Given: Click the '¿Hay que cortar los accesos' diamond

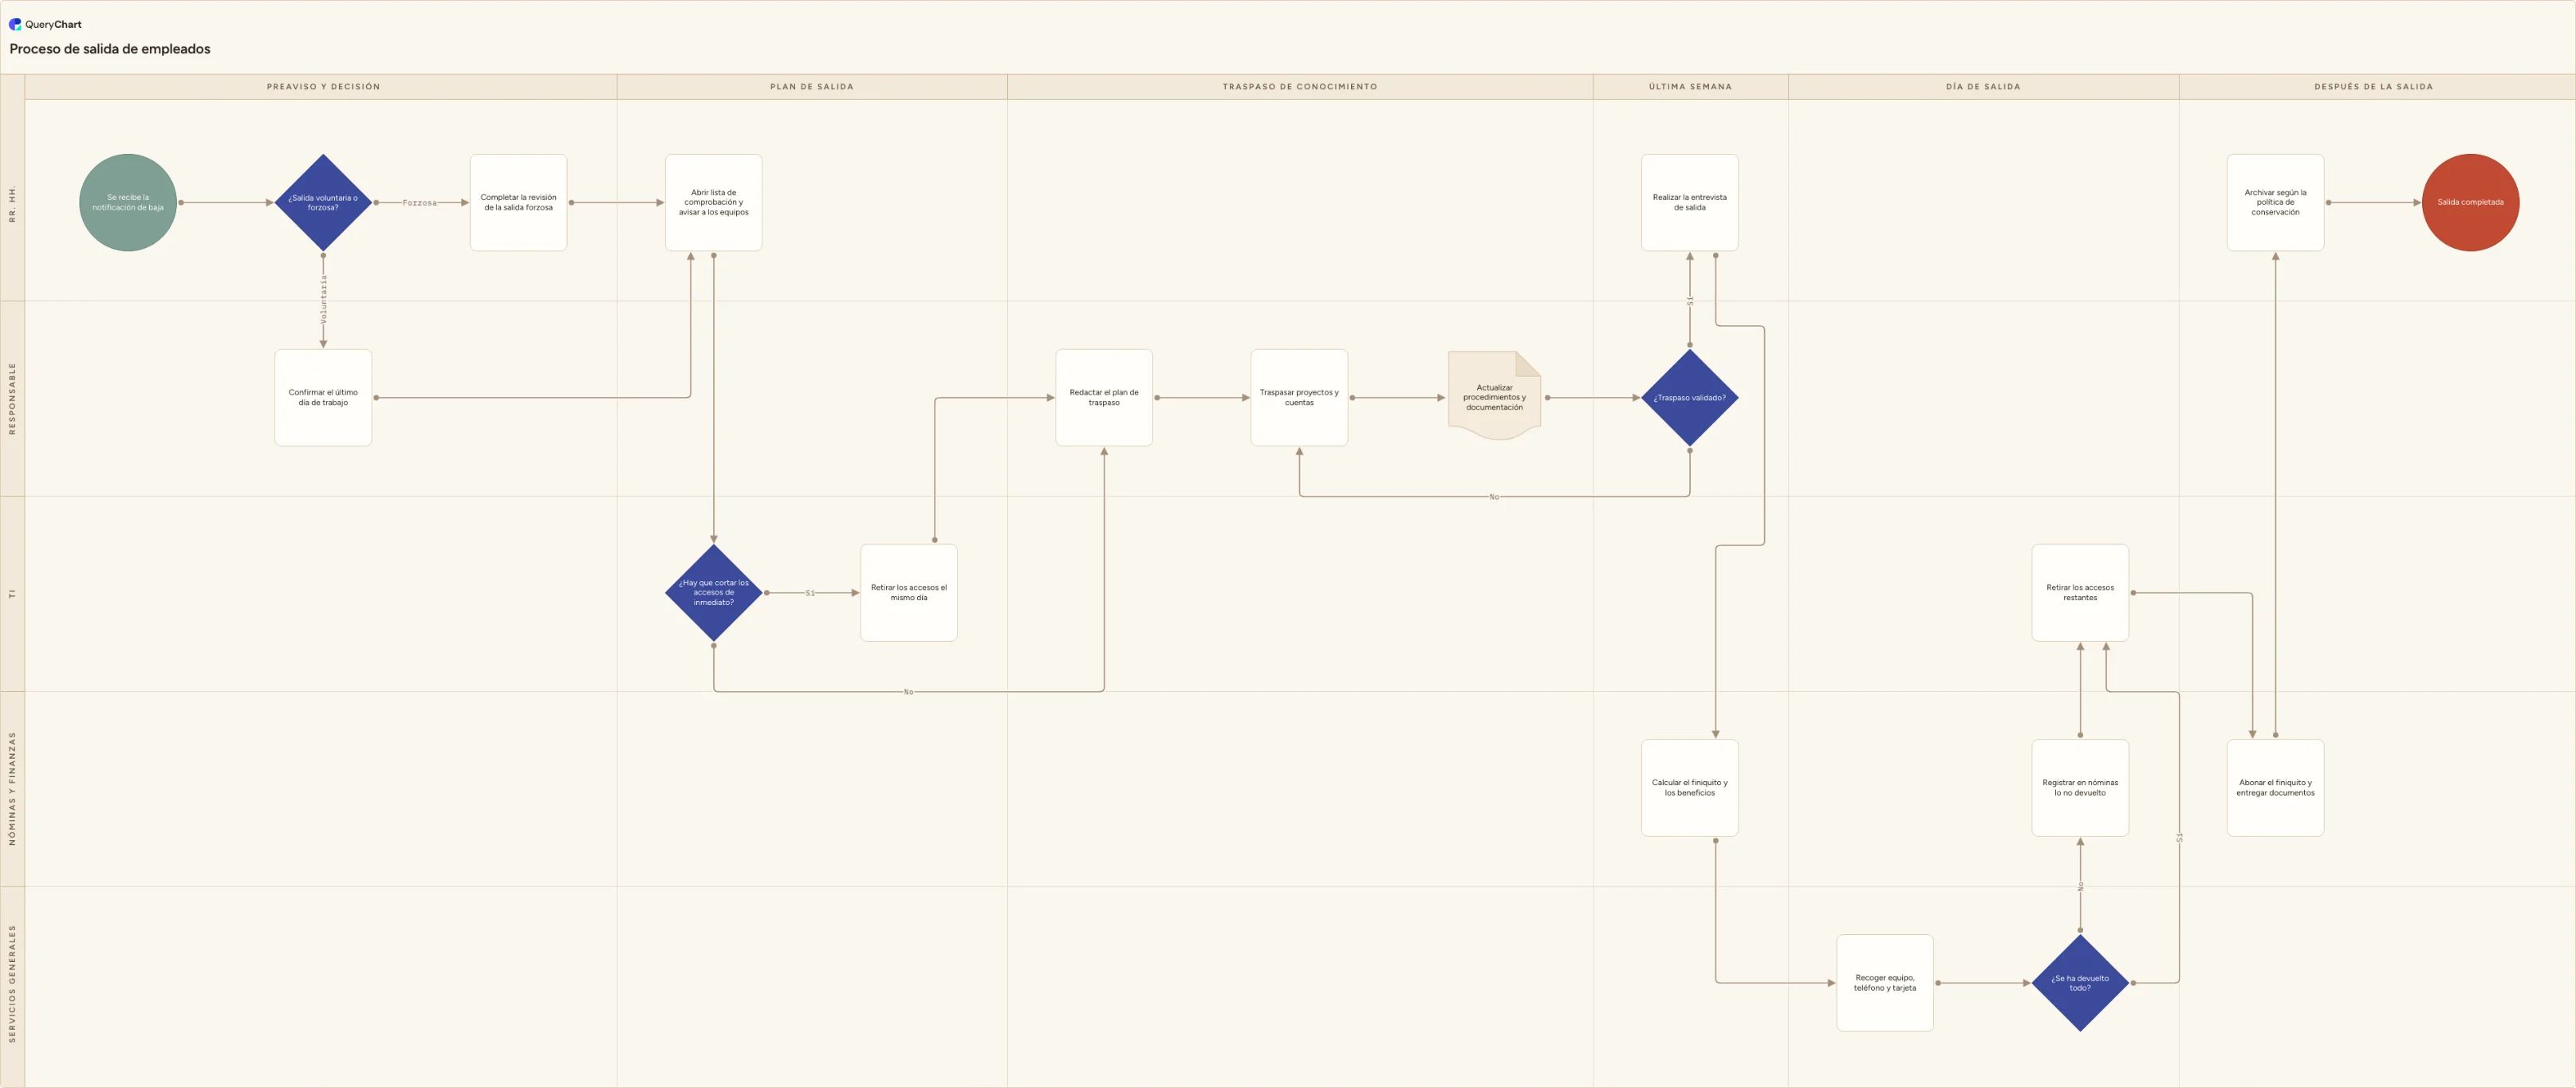Looking at the screenshot, I should click(714, 592).
